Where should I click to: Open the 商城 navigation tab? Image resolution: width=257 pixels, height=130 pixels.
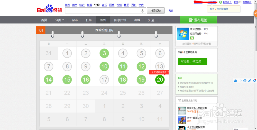137,20
